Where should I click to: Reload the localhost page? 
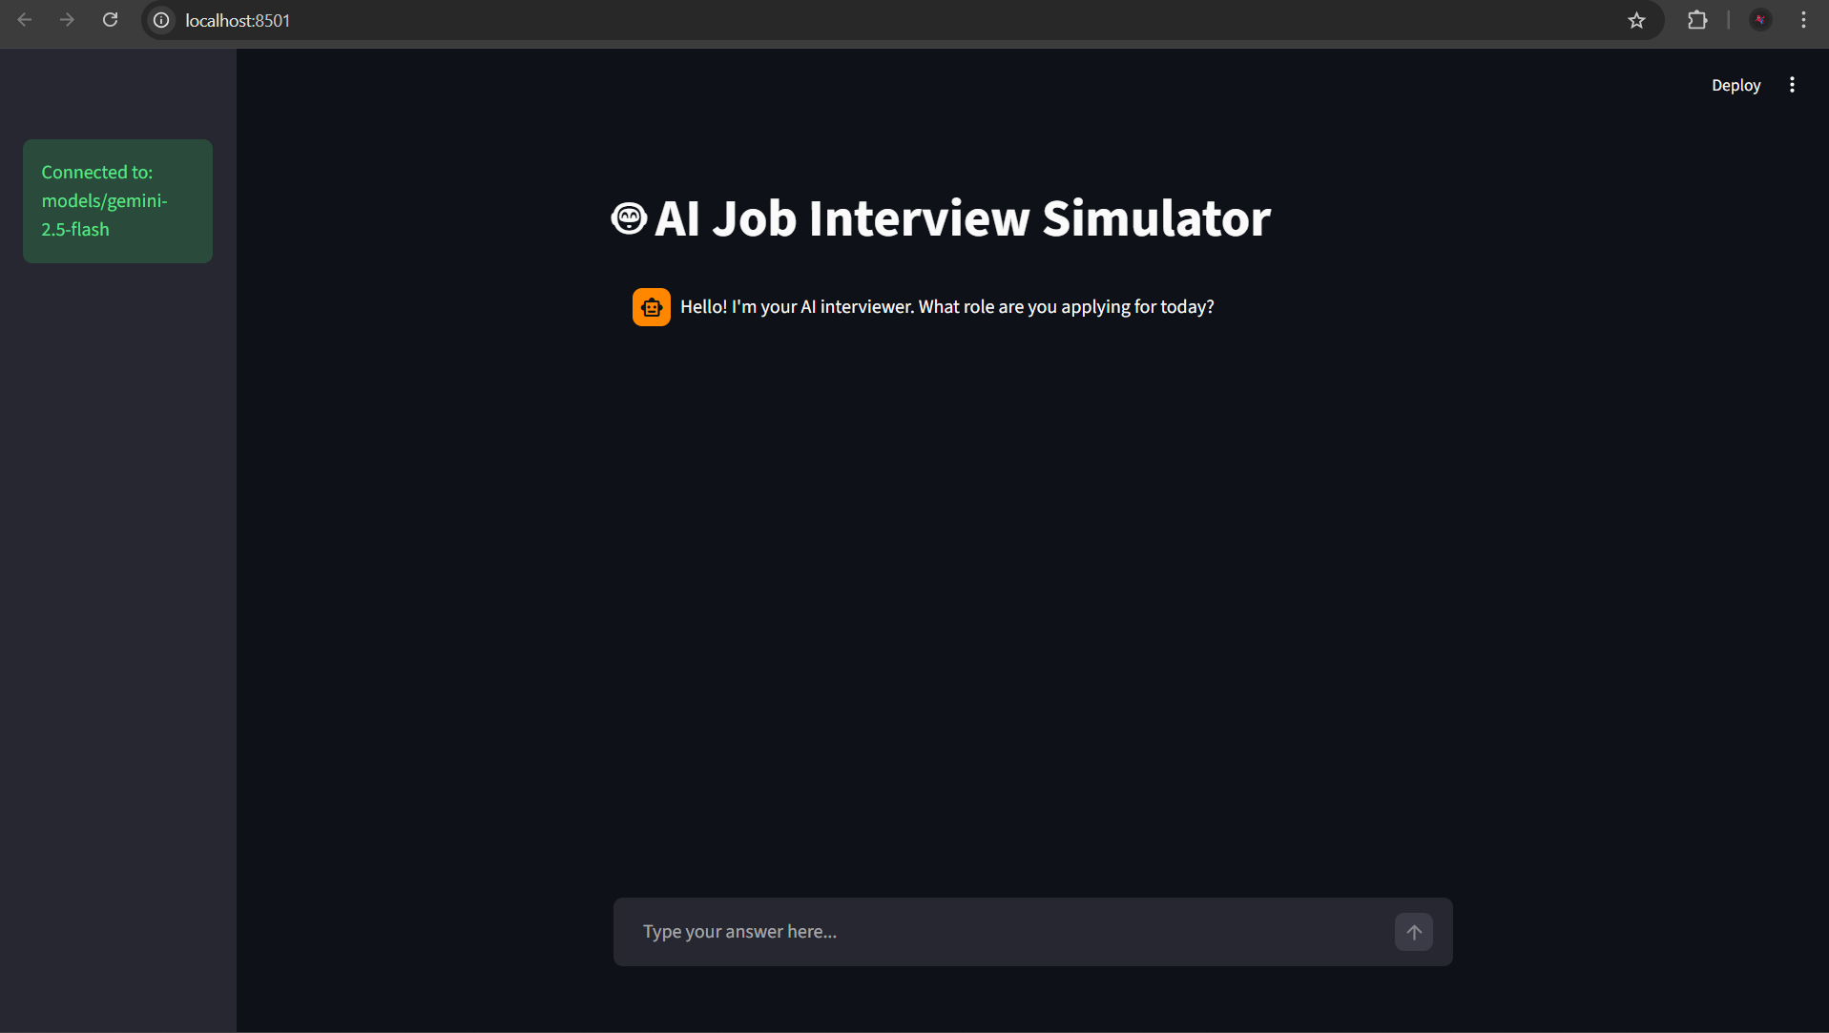111,20
